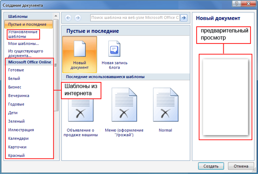This screenshot has height=174, width=258.
Task: Click the category list scrollbar thumb
Action: (56, 65)
